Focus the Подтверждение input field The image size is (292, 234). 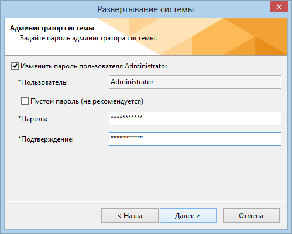195,139
